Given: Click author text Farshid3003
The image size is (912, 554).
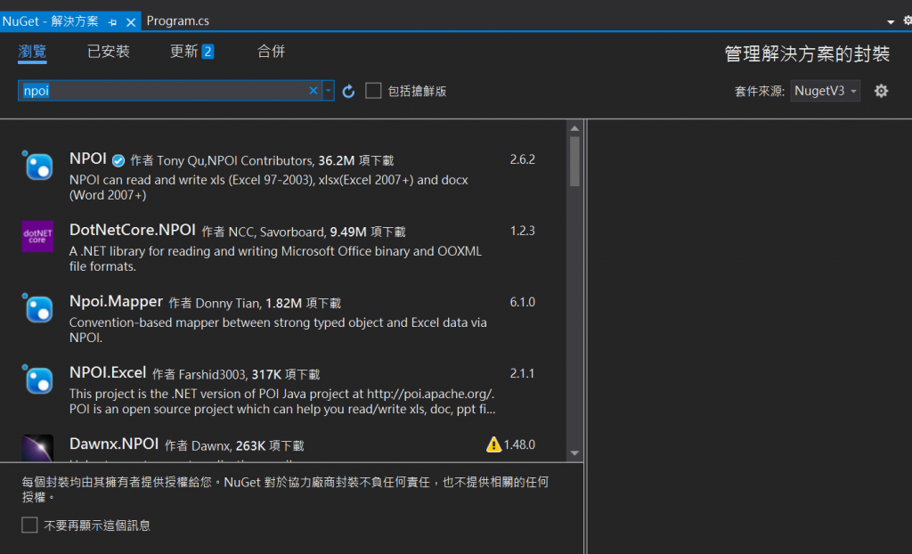Looking at the screenshot, I should pos(214,374).
